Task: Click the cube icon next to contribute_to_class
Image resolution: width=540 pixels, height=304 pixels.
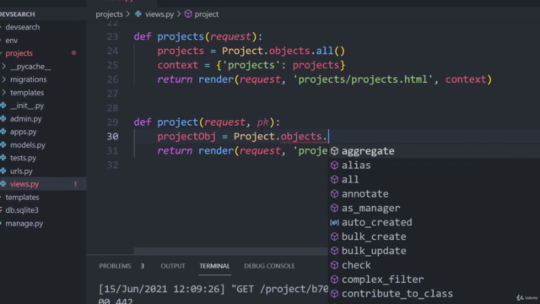Action: 334,294
